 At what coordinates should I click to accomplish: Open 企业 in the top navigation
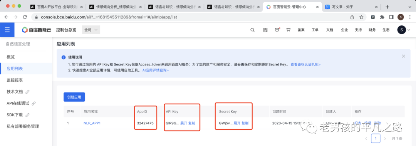coord(344,30)
